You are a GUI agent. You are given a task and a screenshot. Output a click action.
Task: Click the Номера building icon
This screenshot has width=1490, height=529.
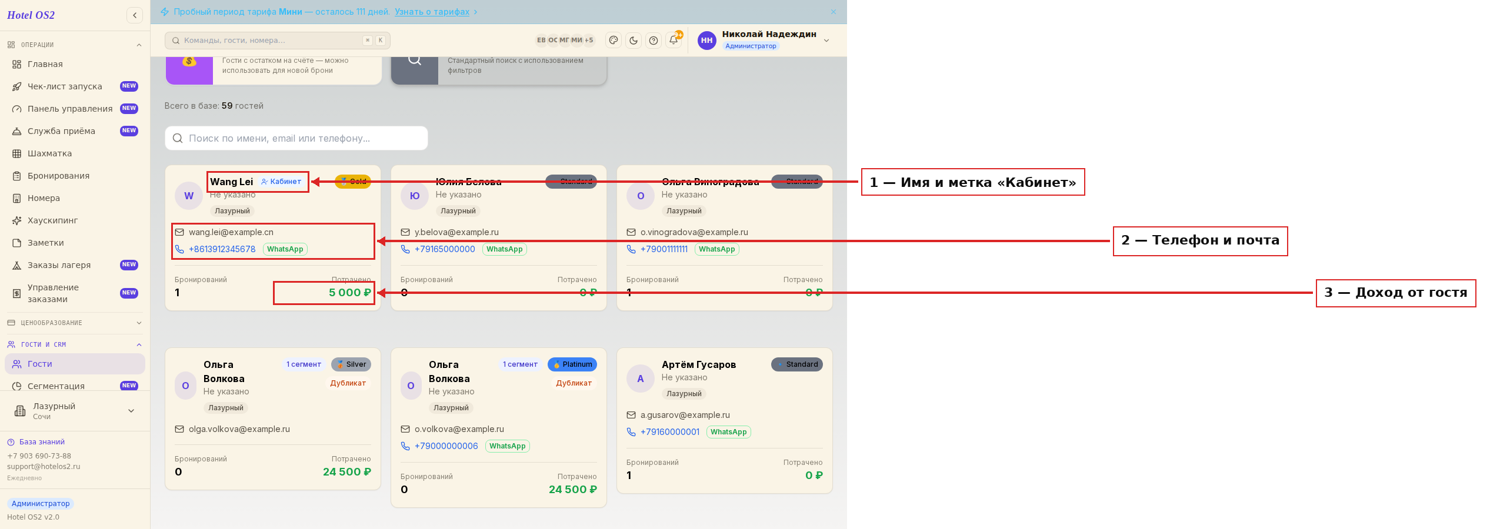(17, 198)
